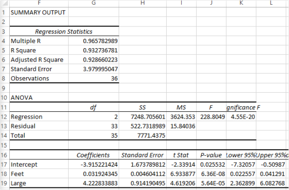Click the Lower 95% header cell
289x190 pixels.
coord(241,155)
